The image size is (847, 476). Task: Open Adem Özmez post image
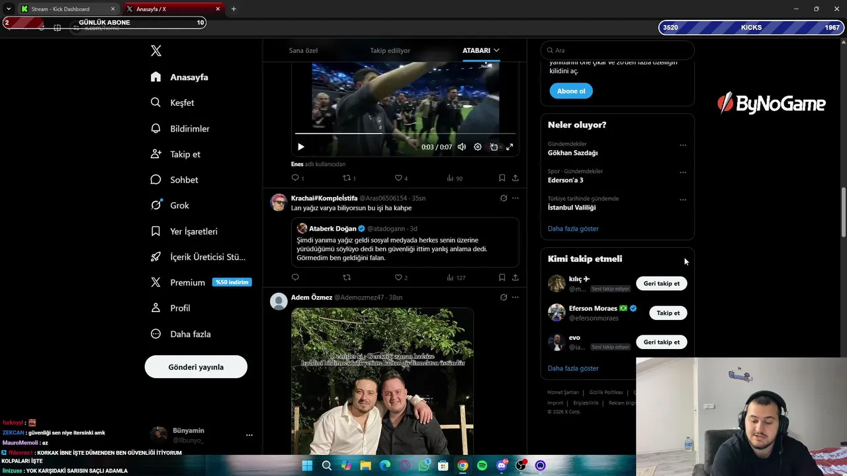[x=382, y=381]
